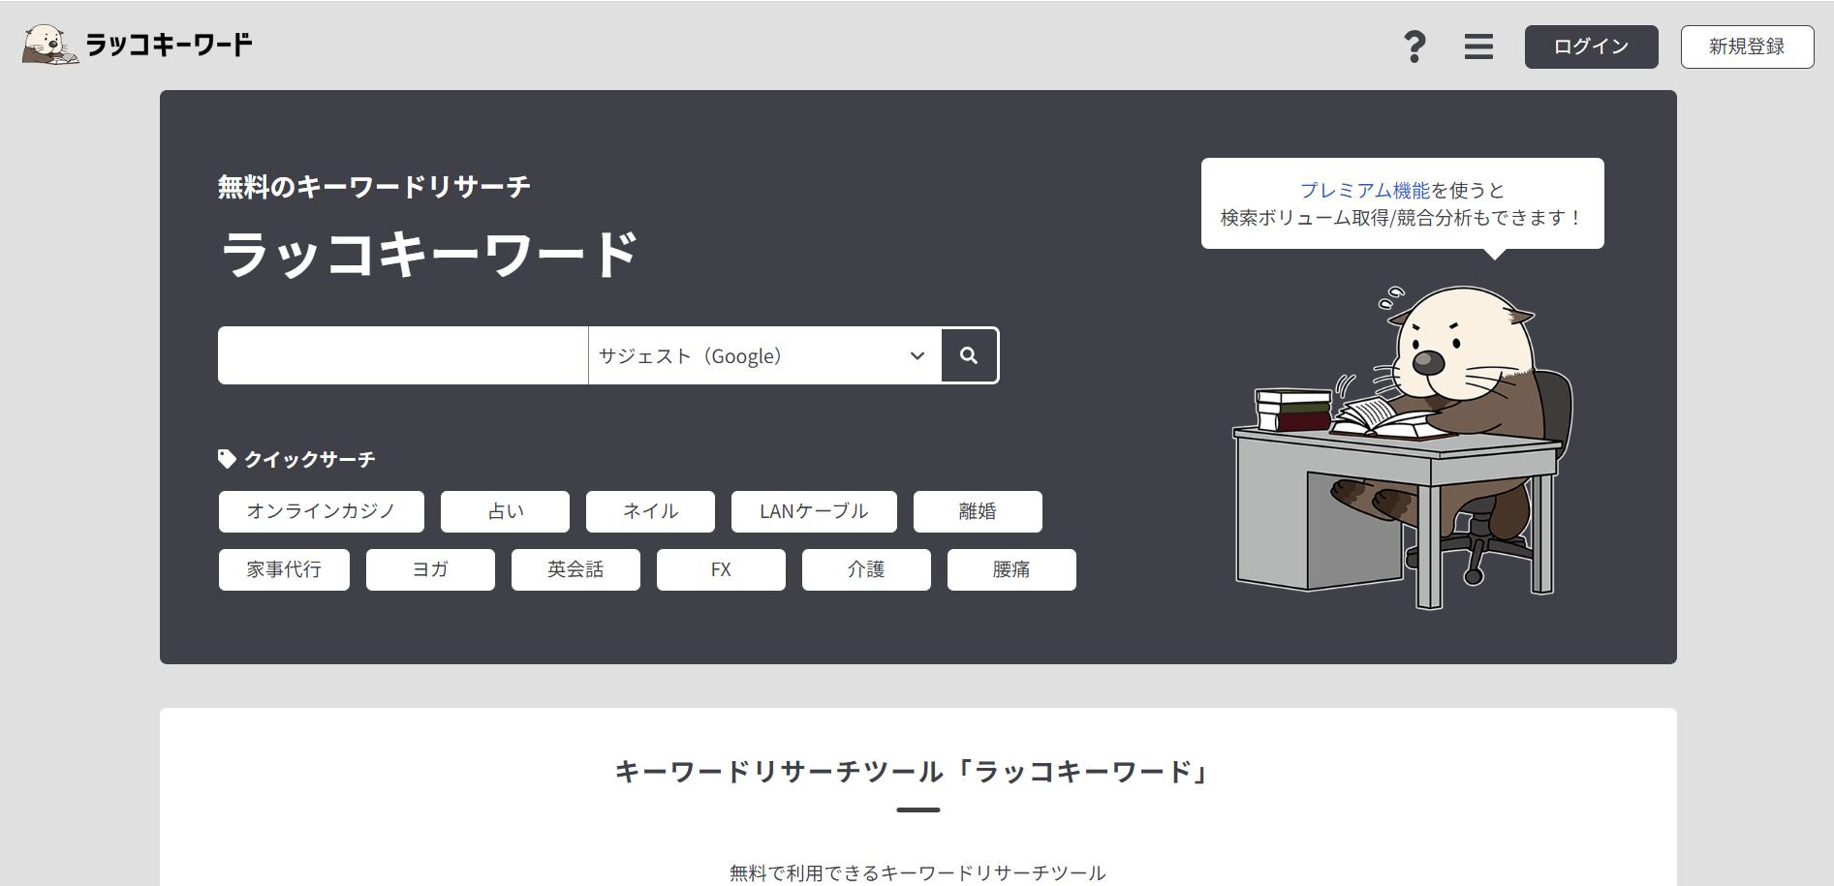Select quick search ヨガ

point(430,569)
